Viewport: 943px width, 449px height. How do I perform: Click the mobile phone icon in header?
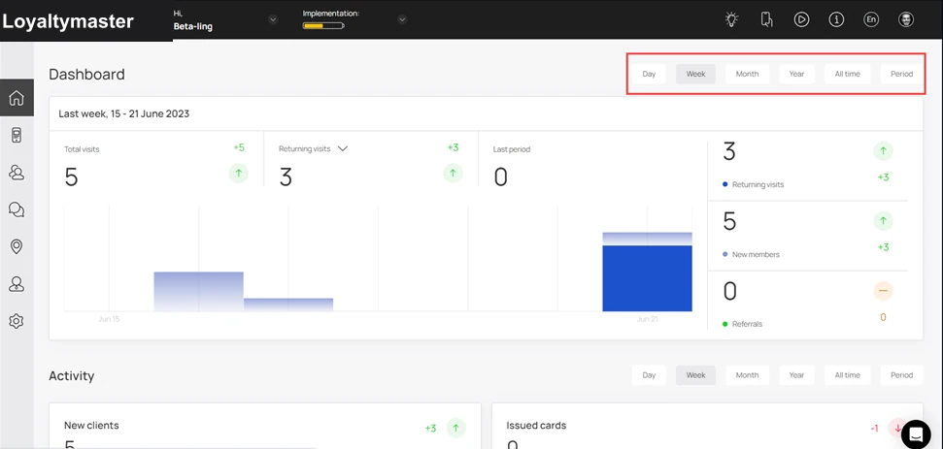[x=766, y=19]
